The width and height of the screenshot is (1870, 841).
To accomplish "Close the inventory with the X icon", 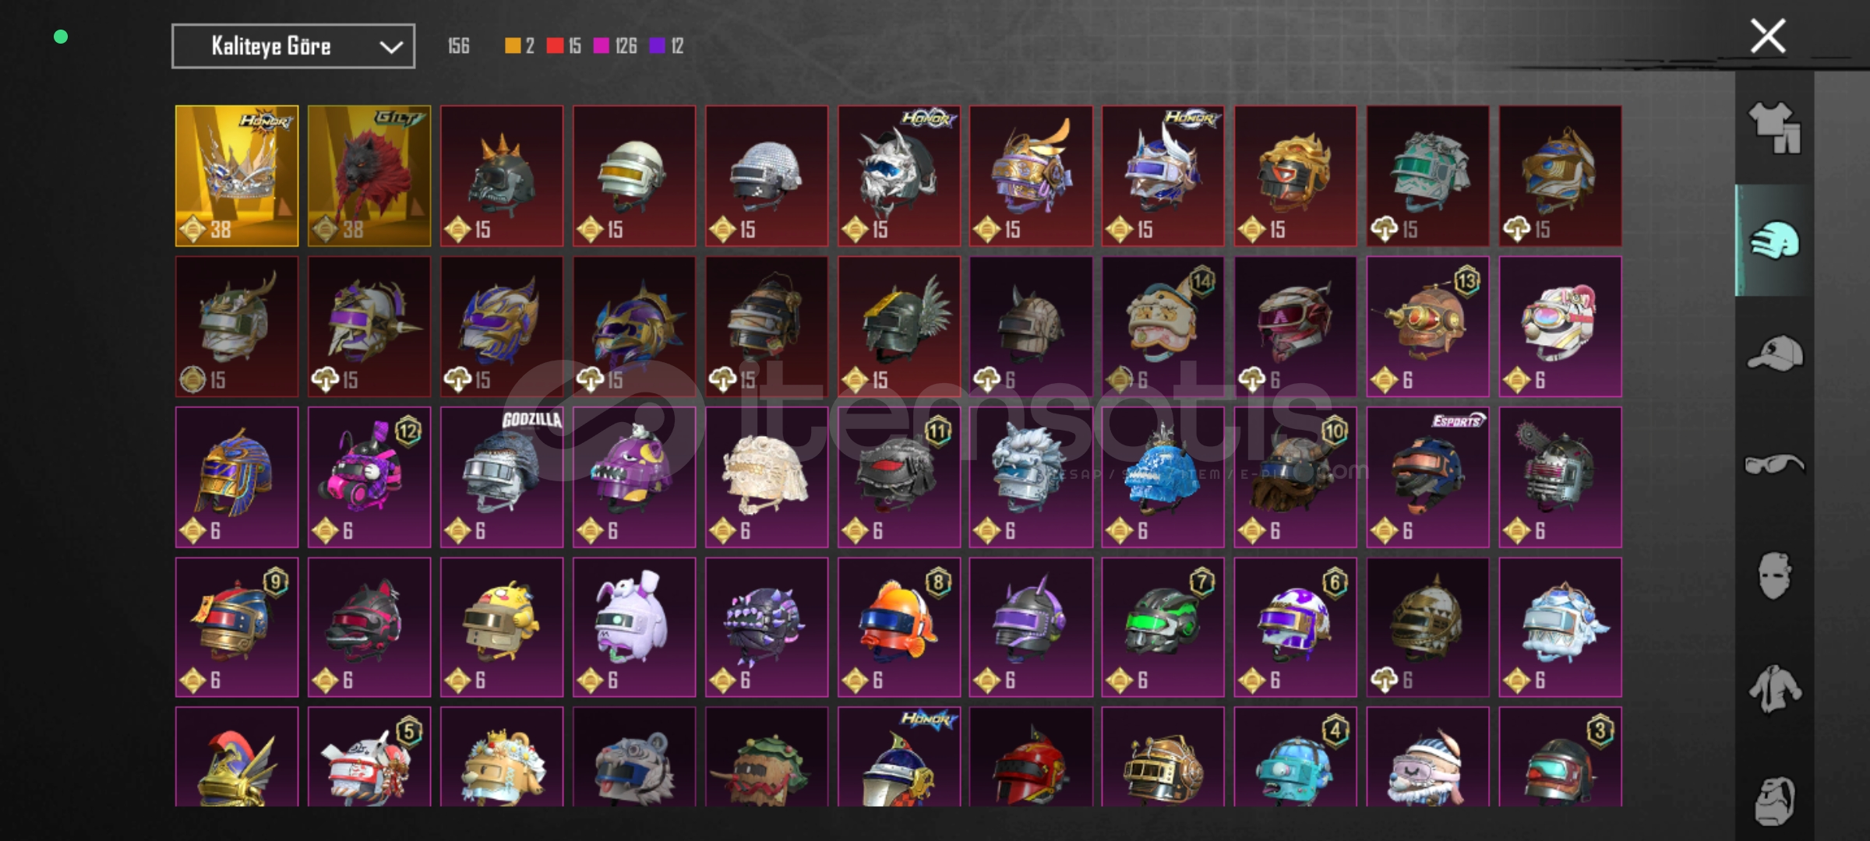I will 1768,36.
